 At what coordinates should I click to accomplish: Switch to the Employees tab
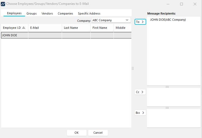[x=14, y=13]
